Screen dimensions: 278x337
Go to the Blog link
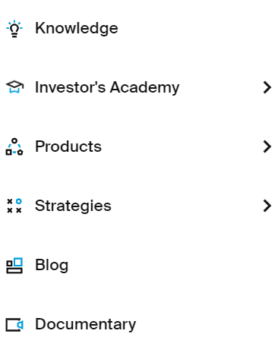(x=52, y=266)
